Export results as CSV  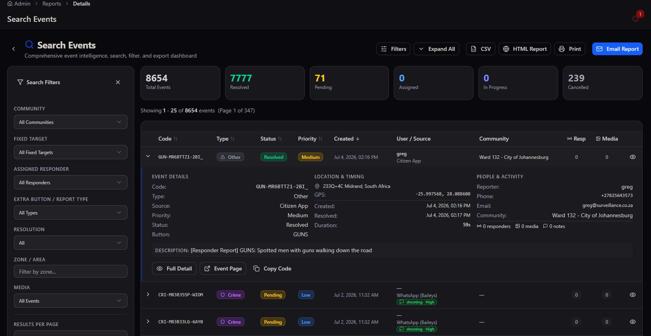pyautogui.click(x=480, y=49)
